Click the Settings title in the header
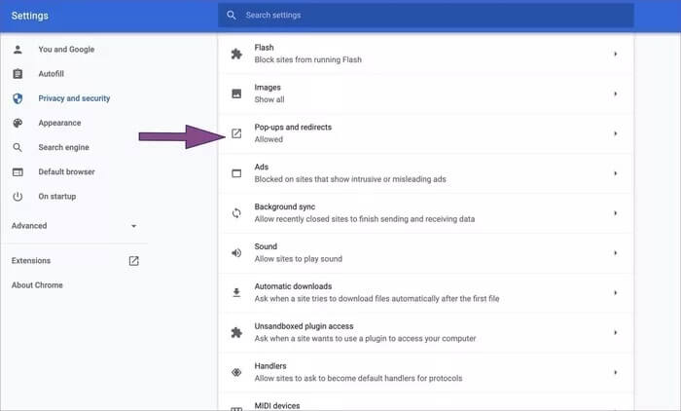 [30, 16]
